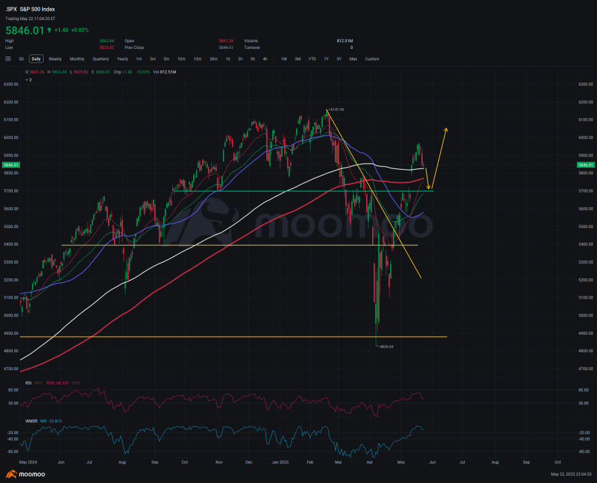
Task: Click the green 5846.01 price tag on left axis
Action: [x=11, y=165]
